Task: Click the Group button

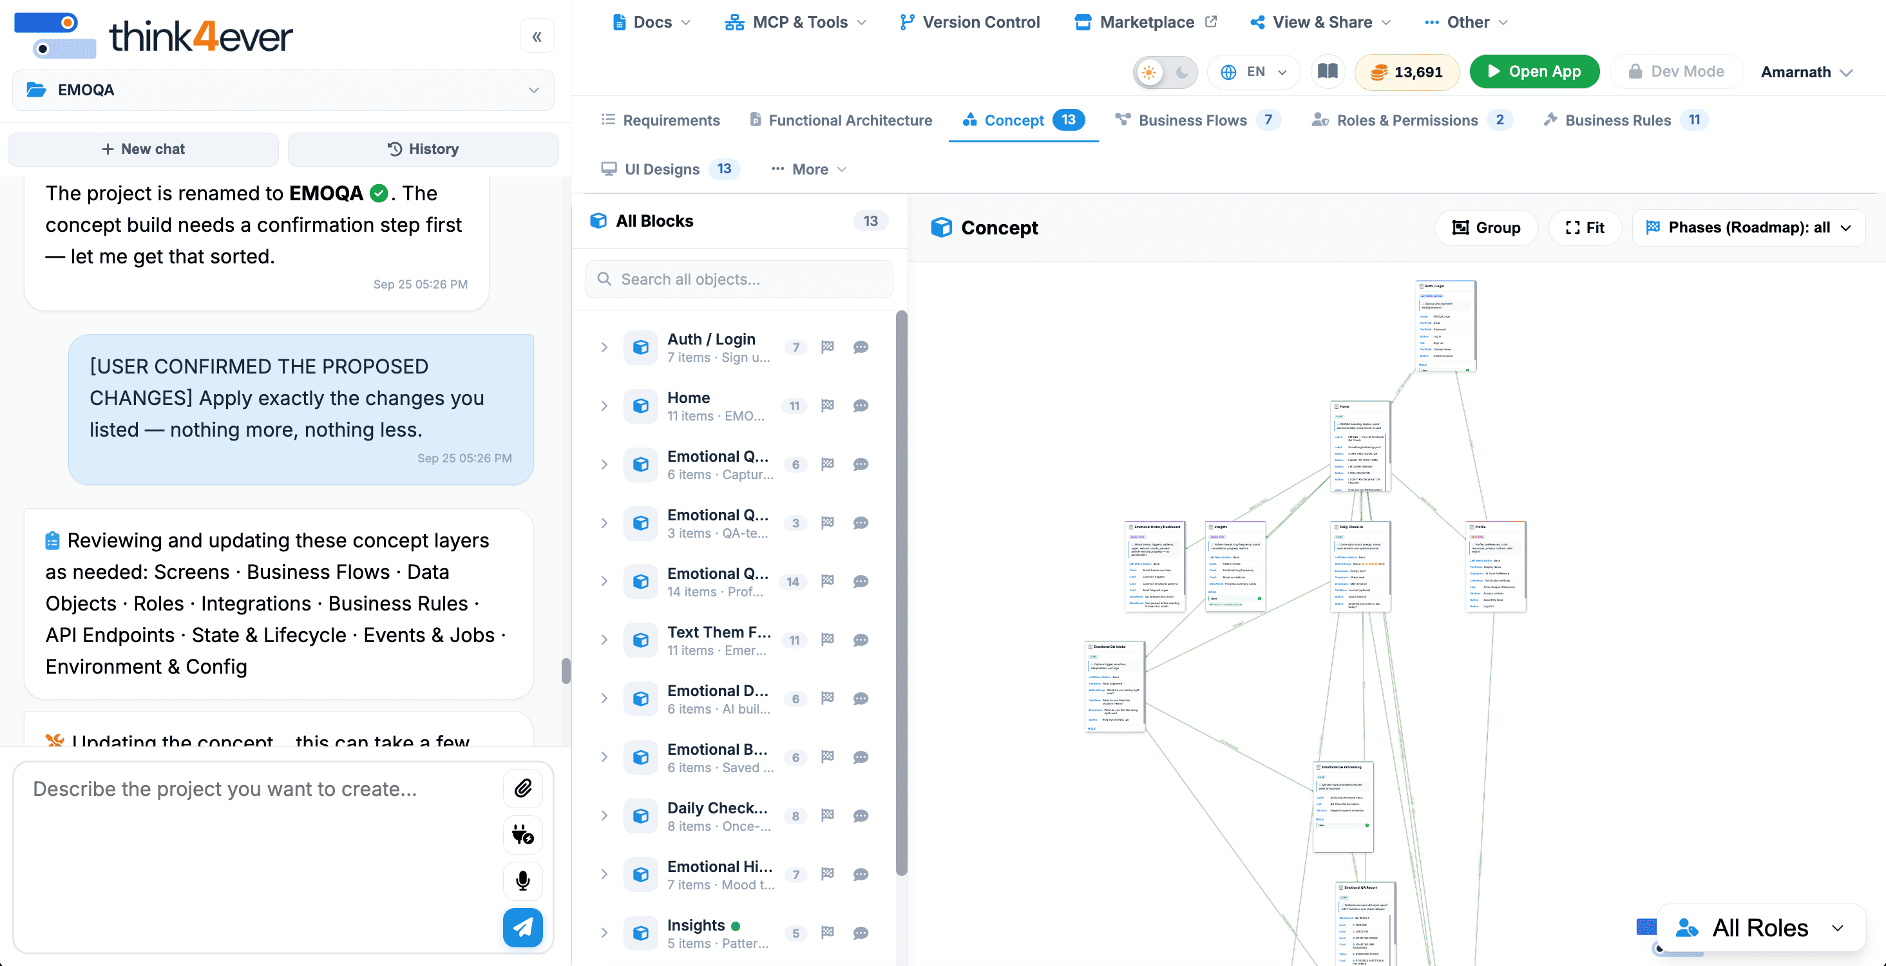Action: 1486,227
